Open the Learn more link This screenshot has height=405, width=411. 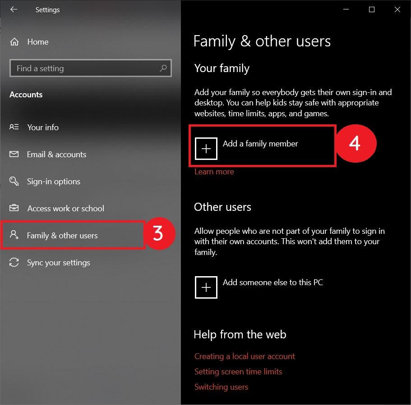pos(214,172)
